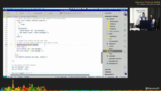Expand the NPM SCRIPTS section
Image resolution: width=161 pixels, height=91 pixels.
109,75
